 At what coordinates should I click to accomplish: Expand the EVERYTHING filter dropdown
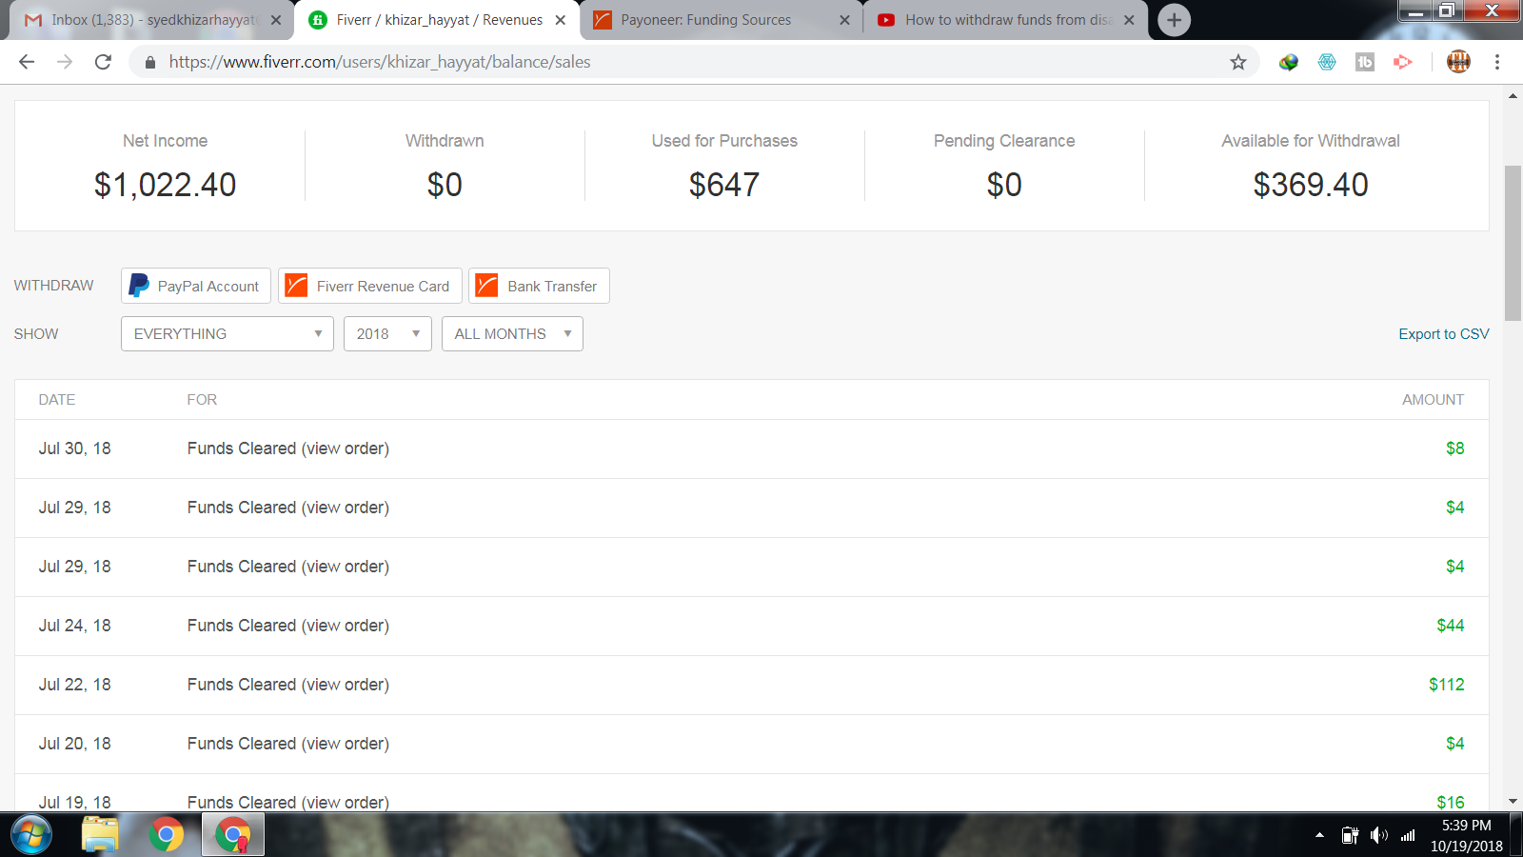coord(227,334)
